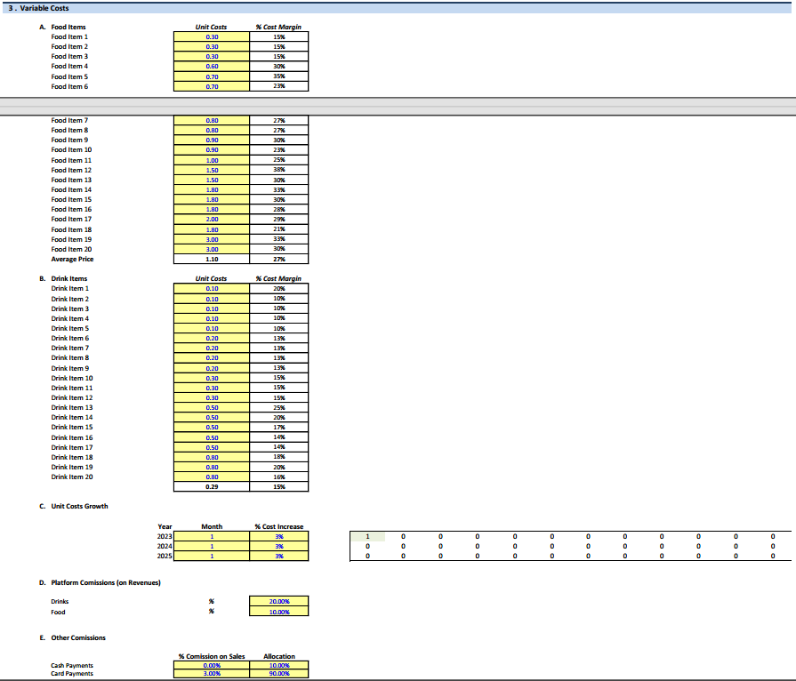Select Drink Item 1 unit cost cell
This screenshot has height=681, width=796.
[212, 288]
